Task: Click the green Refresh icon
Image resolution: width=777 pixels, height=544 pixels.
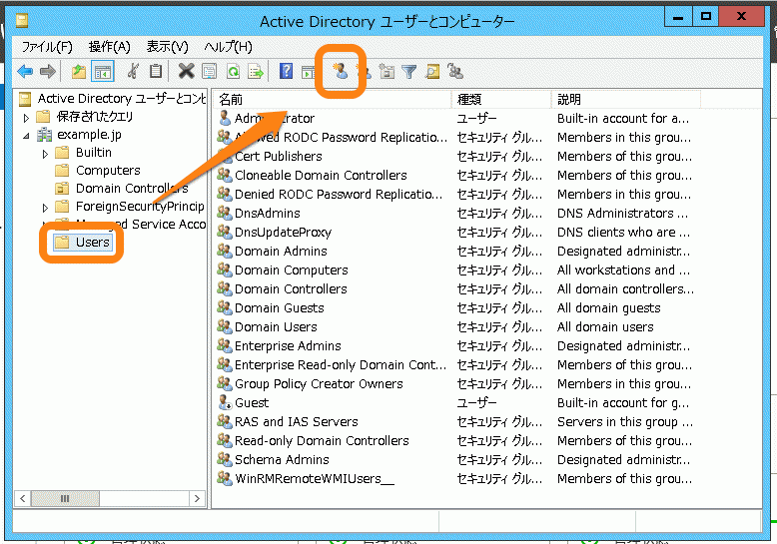Action: pos(233,71)
